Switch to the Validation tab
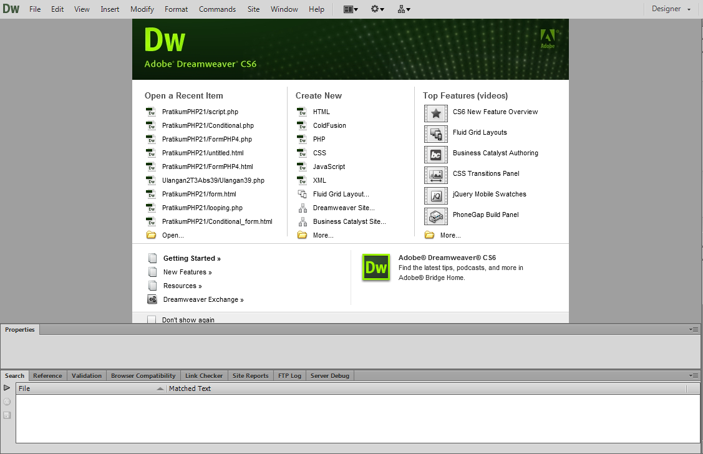The image size is (703, 454). [87, 375]
